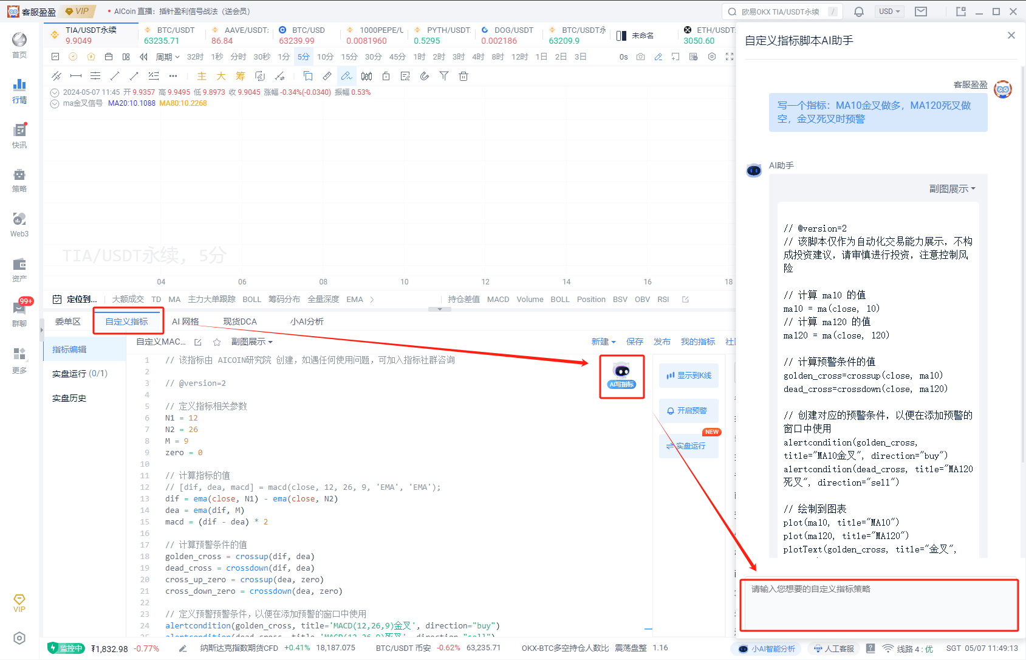The height and width of the screenshot is (660, 1026).
Task: Select the 15分 timeframe
Action: tap(349, 57)
